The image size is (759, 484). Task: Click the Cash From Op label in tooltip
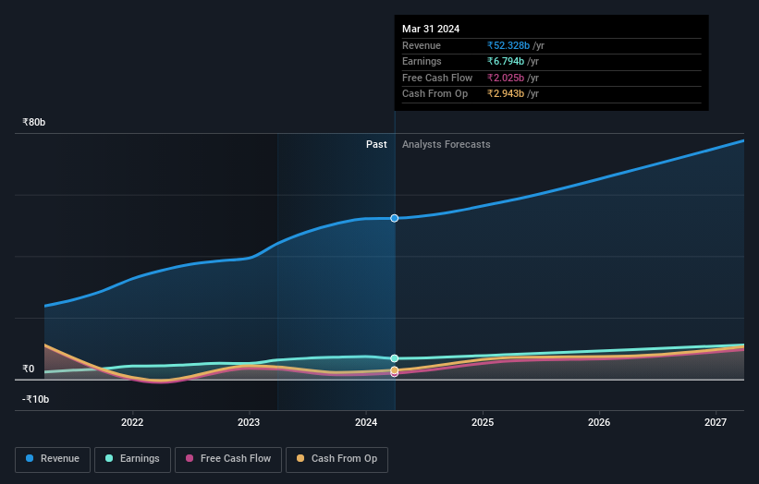click(435, 94)
